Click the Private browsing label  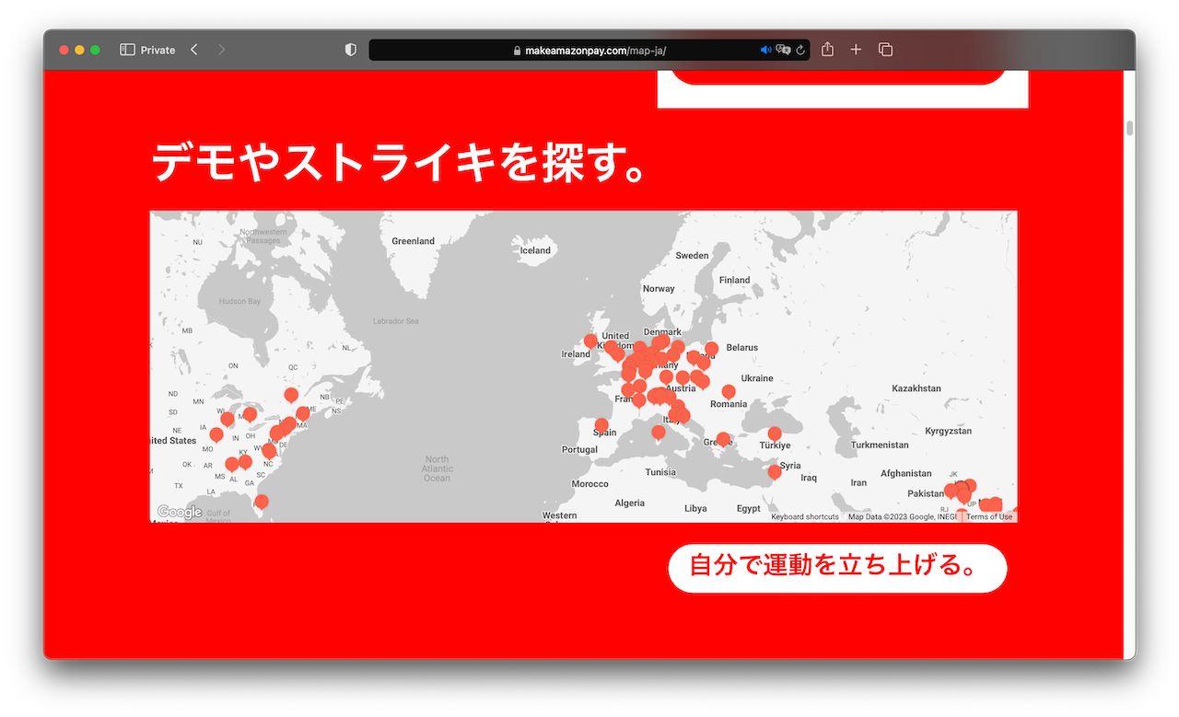pos(158,51)
